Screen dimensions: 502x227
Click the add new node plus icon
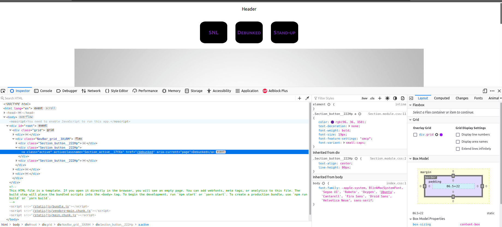pos(300,98)
